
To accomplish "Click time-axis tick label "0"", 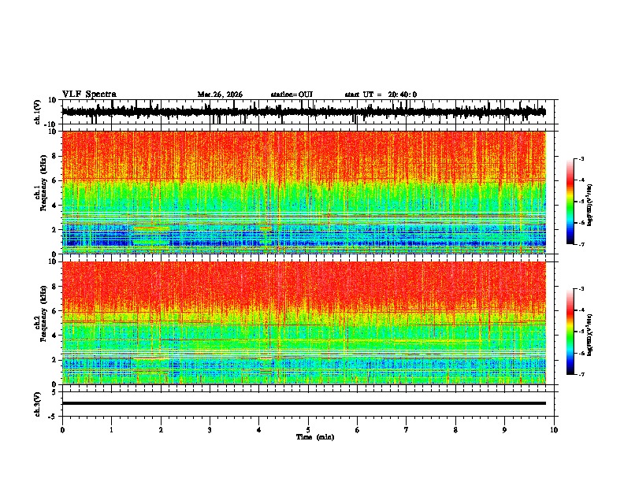I will (x=62, y=430).
